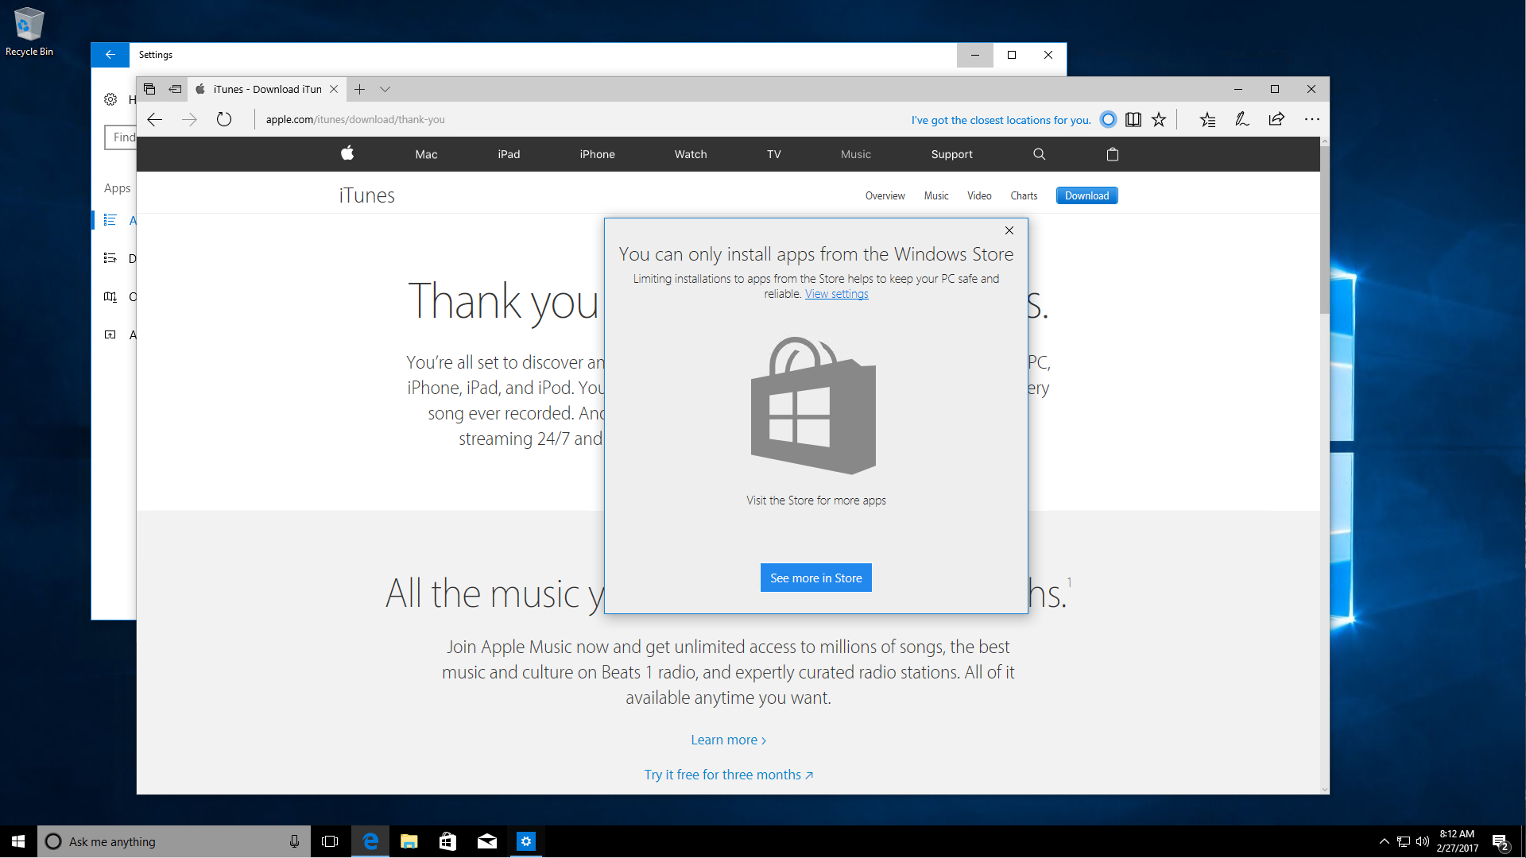Open the shopping bag icon
The width and height of the screenshot is (1526, 858).
tap(1113, 154)
